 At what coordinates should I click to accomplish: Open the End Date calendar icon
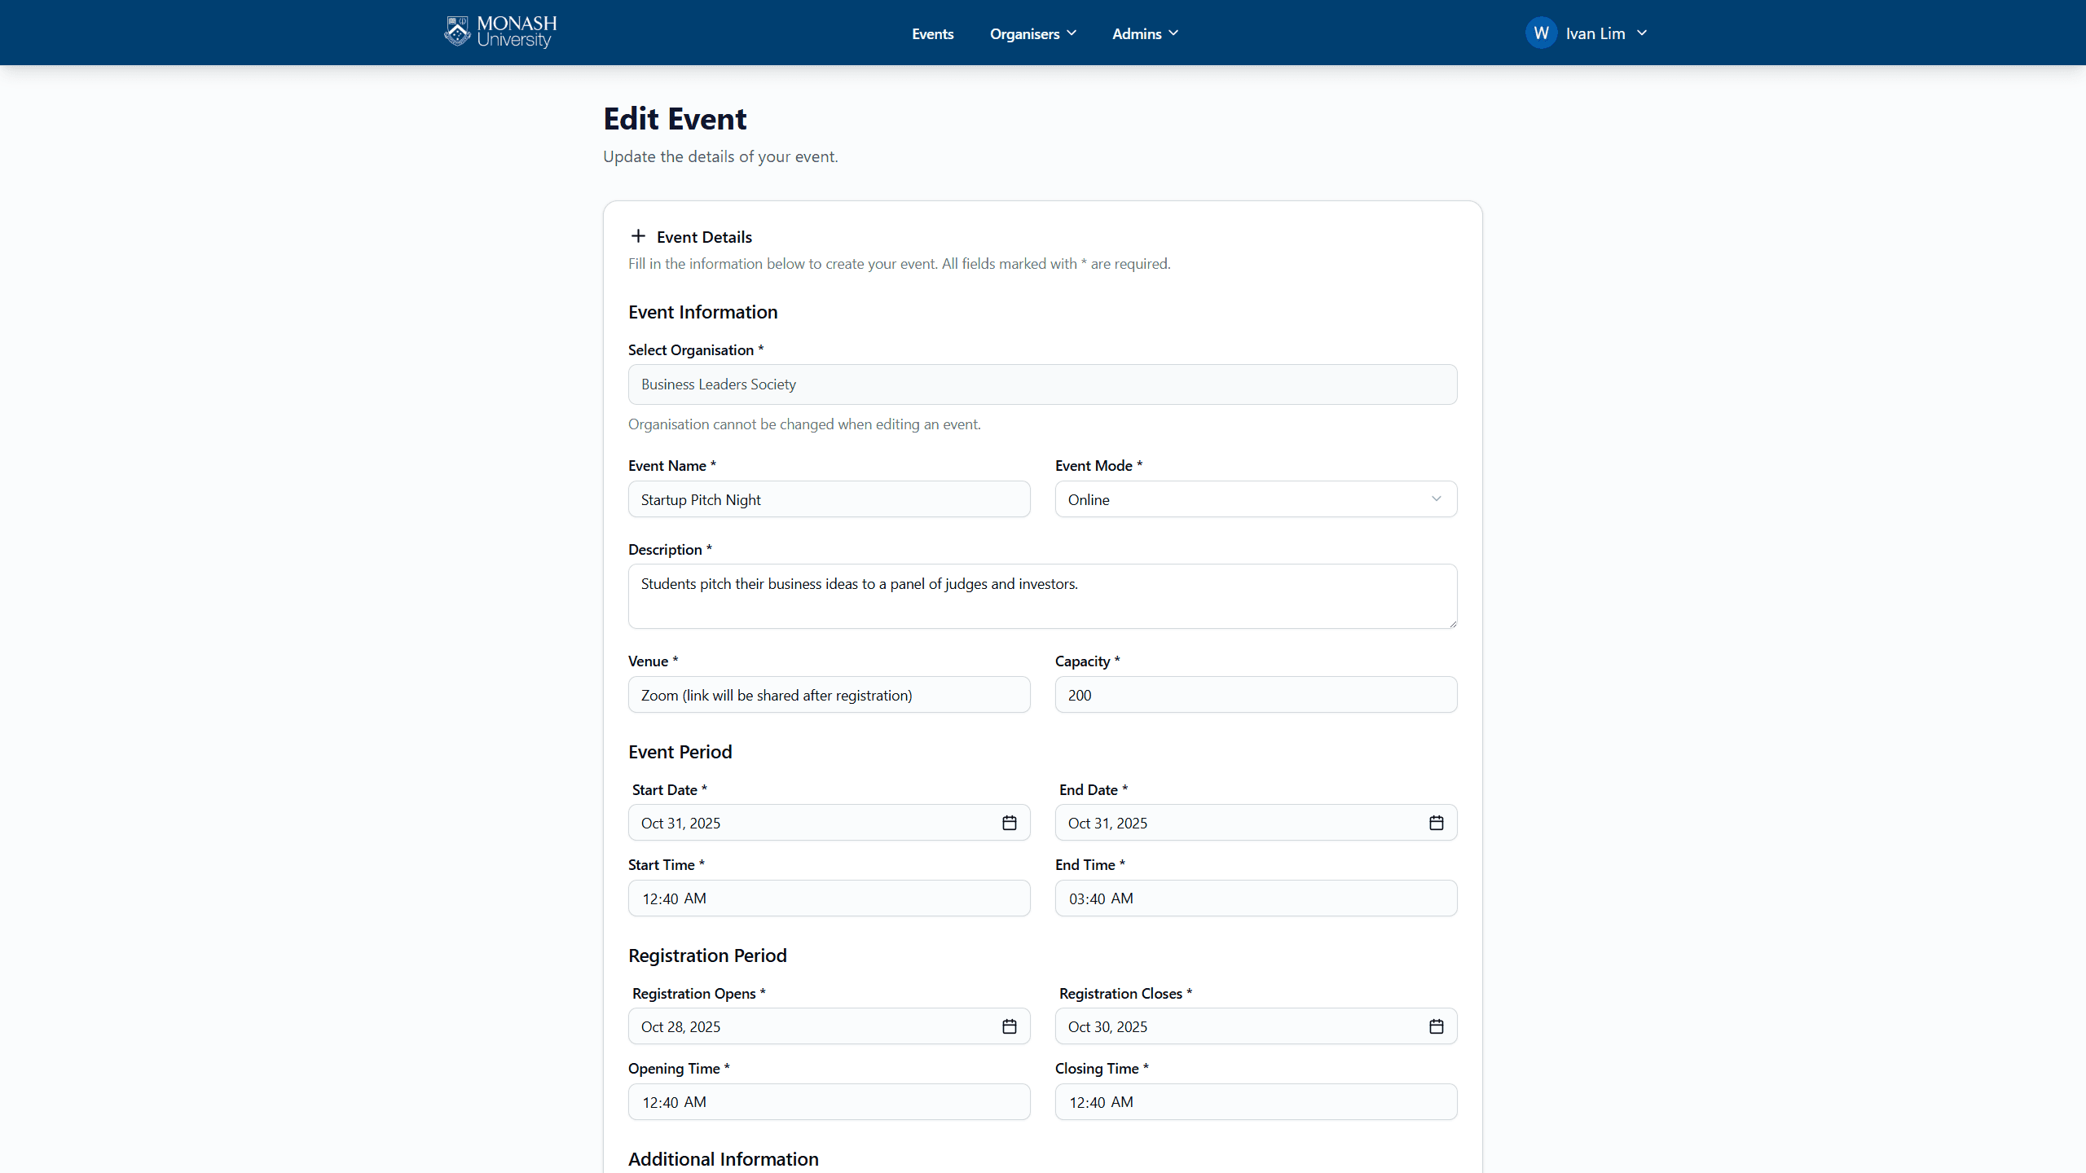coord(1436,823)
